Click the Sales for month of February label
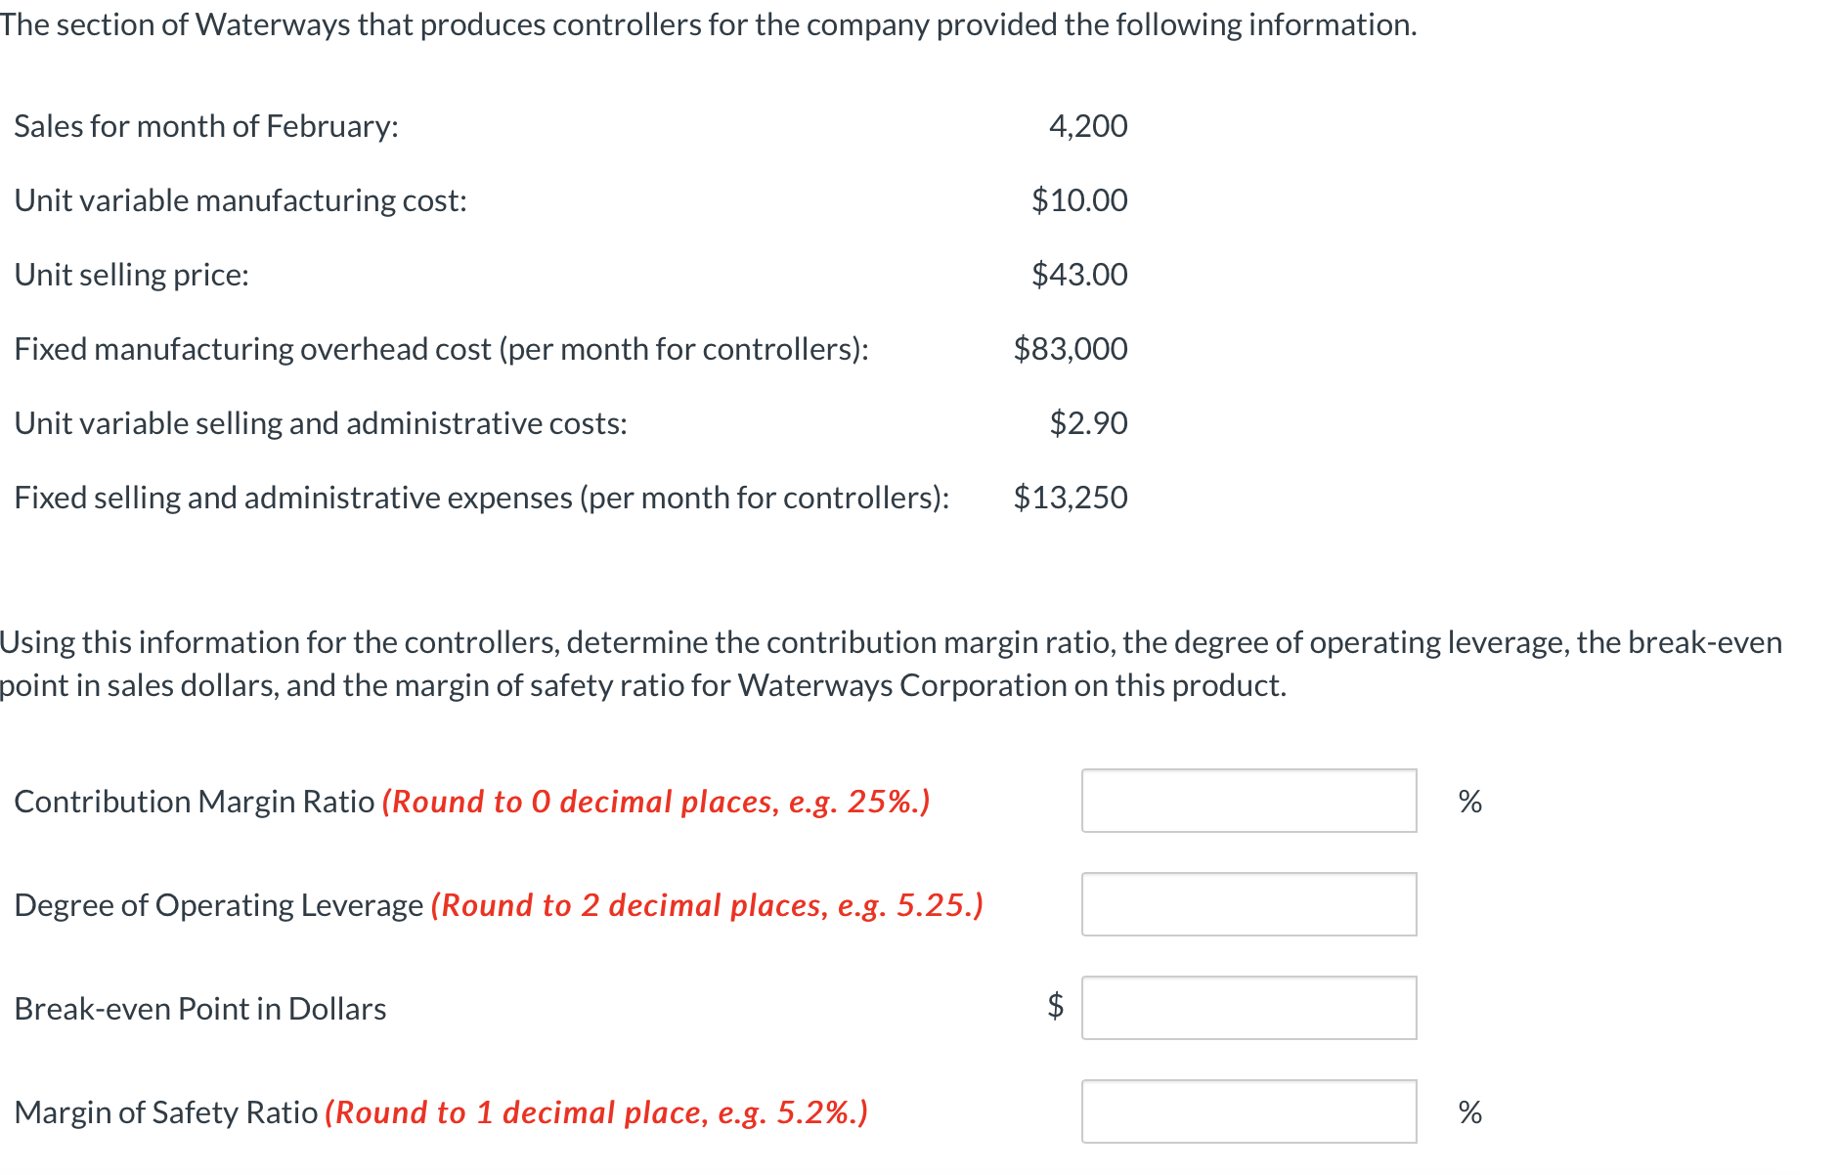This screenshot has height=1175, width=1838. [204, 125]
